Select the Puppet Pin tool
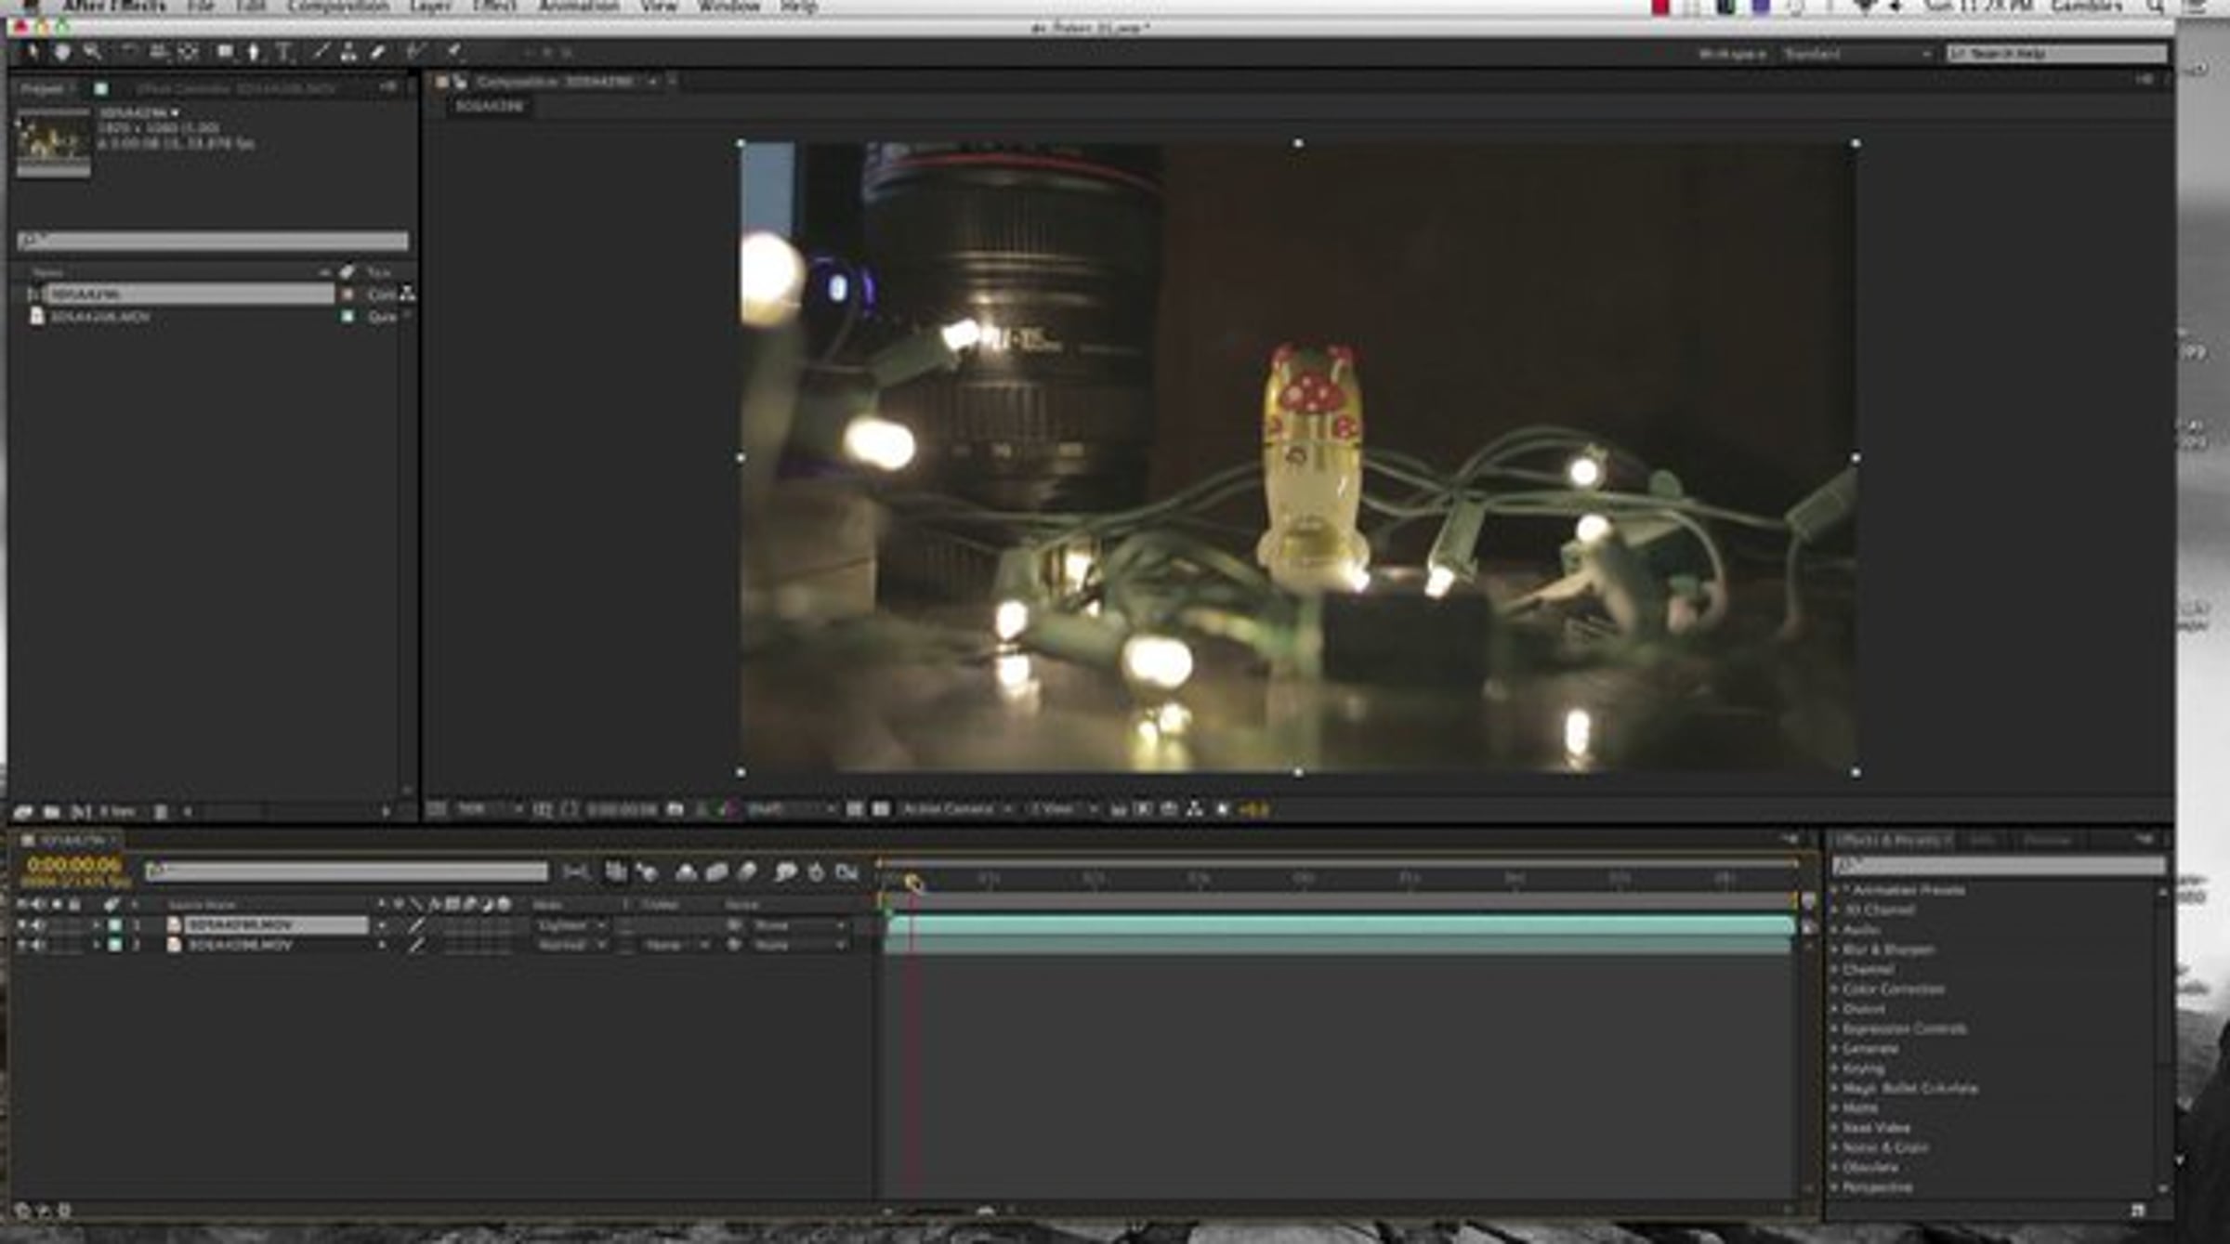2230x1244 pixels. (453, 52)
